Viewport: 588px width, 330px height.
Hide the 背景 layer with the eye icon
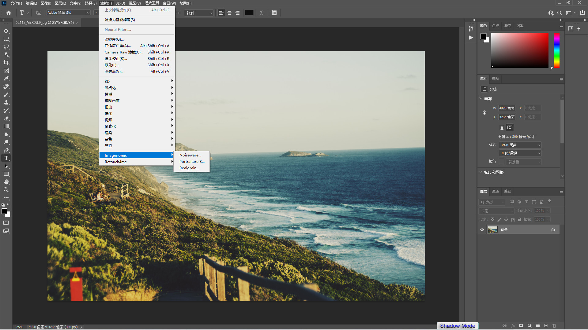[x=482, y=229]
